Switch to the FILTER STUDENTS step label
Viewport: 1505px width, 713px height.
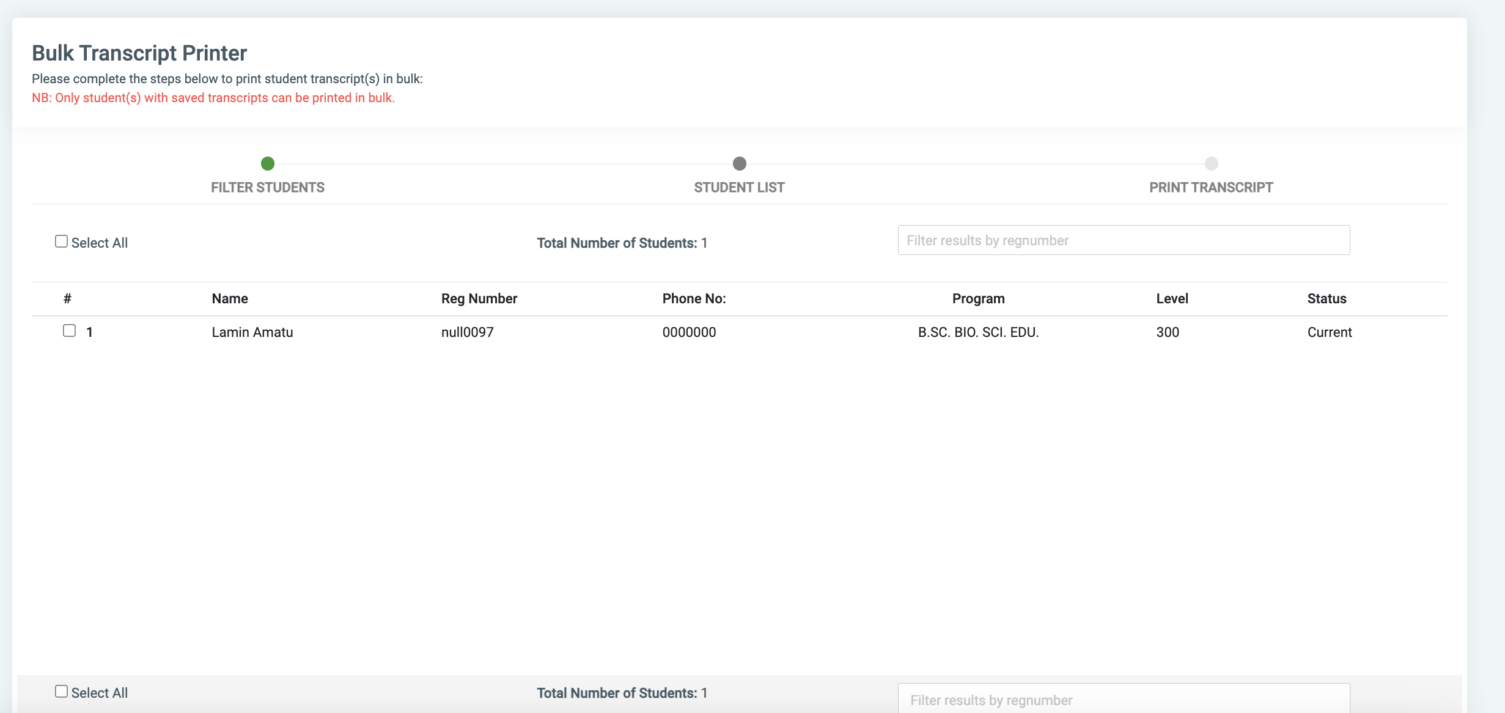tap(268, 187)
